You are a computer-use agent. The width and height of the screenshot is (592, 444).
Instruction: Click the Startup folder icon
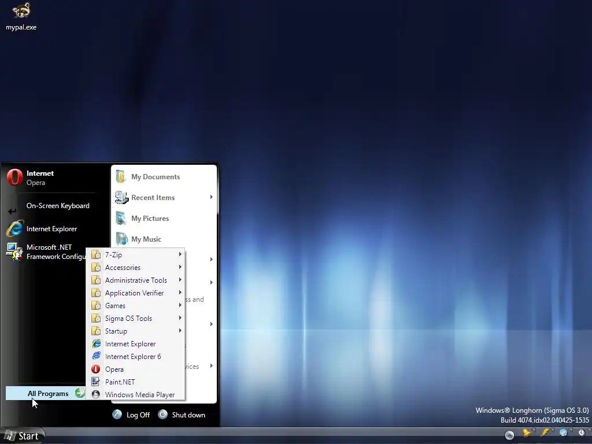[96, 331]
